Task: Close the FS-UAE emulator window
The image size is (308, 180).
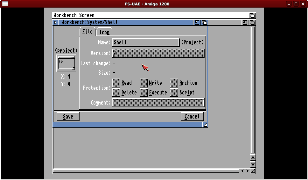Action: pyautogui.click(x=303, y=4)
